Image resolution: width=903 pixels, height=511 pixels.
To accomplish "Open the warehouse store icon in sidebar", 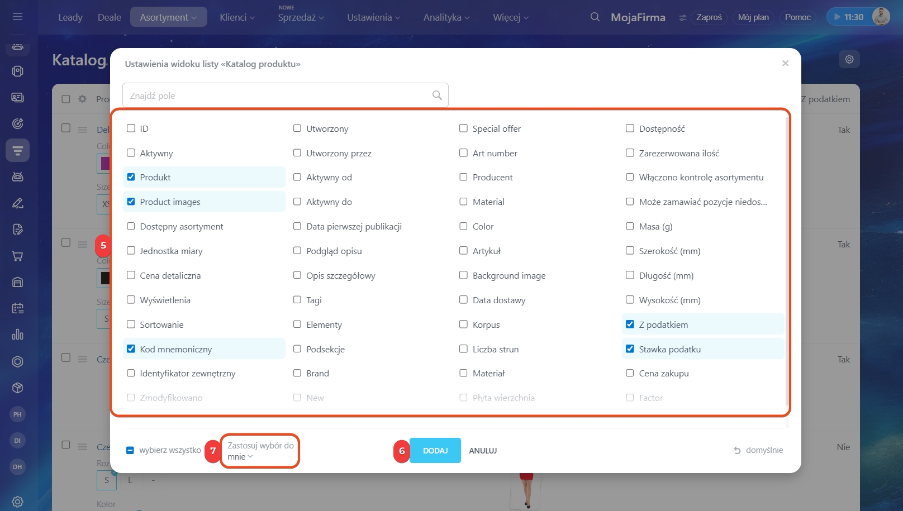I will [x=17, y=282].
